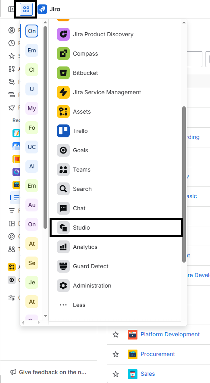Open the Sales project link
This screenshot has width=210, height=383.
click(x=148, y=374)
